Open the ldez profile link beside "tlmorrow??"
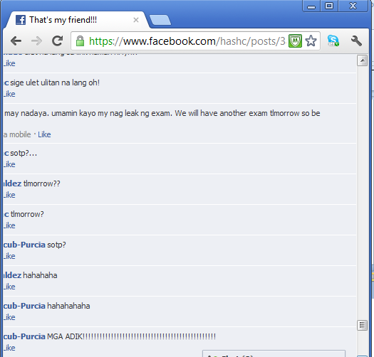This screenshot has height=357, width=374. [12, 183]
